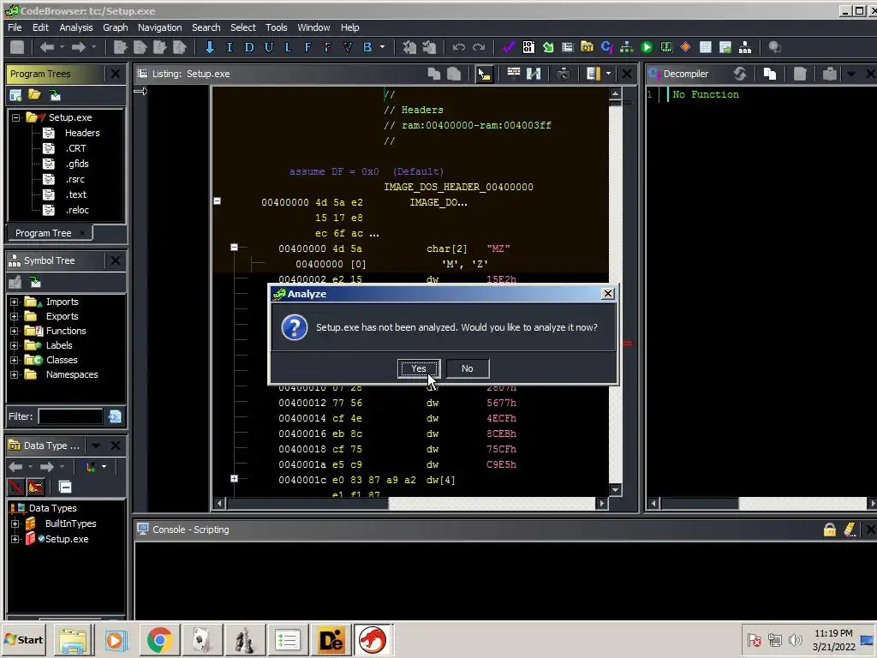Expand the Classes folder in Symbol Tree
The height and width of the screenshot is (658, 877).
pyautogui.click(x=15, y=360)
